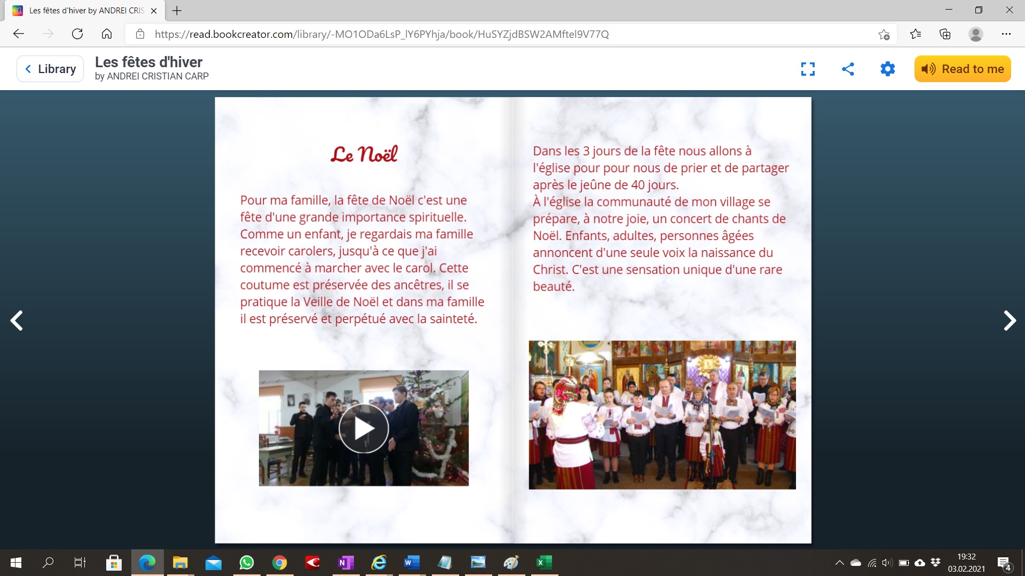Open browser Collections
This screenshot has height=576, width=1025.
coord(945,34)
